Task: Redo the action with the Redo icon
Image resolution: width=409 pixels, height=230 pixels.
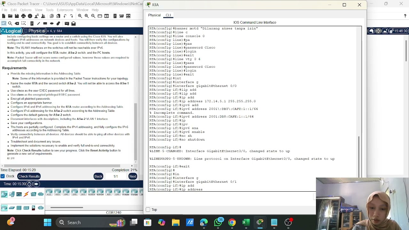Action: tap(72, 16)
